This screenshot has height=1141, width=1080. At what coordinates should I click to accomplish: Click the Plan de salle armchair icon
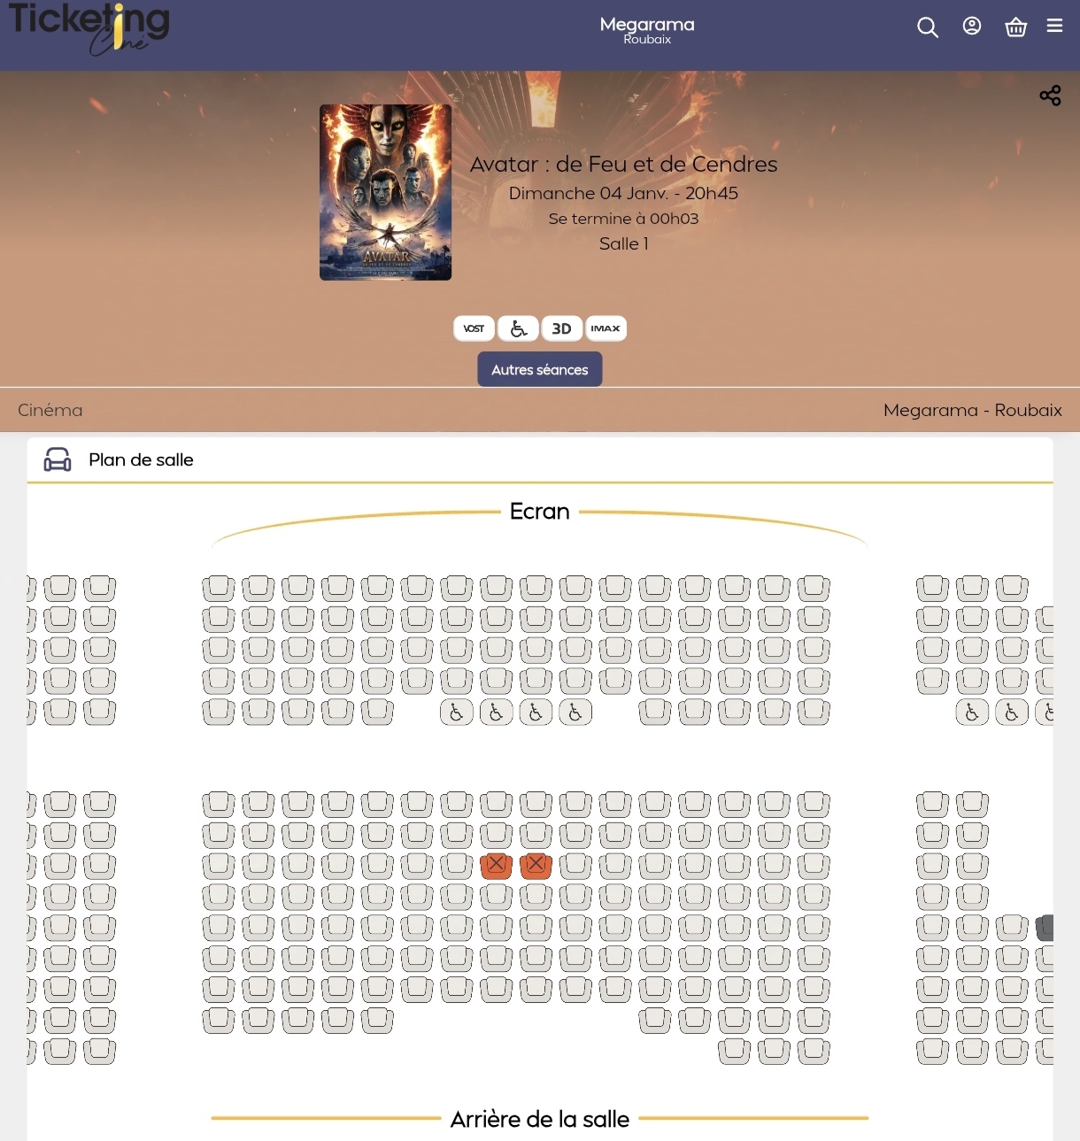pos(58,459)
